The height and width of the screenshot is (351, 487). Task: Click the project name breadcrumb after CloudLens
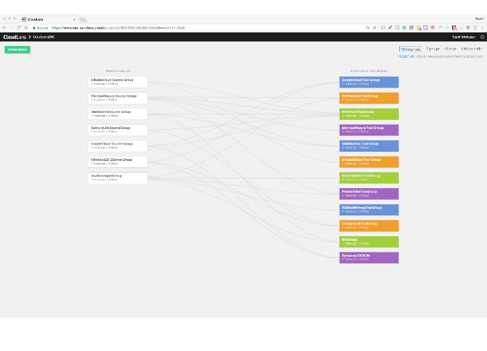[44, 37]
